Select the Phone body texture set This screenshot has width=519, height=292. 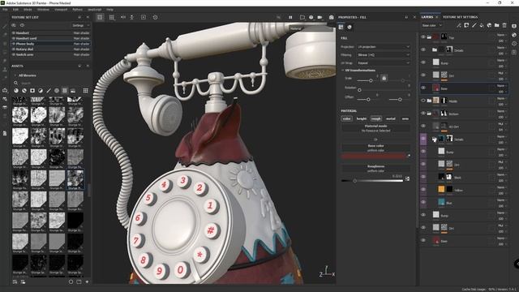pyautogui.click(x=50, y=44)
